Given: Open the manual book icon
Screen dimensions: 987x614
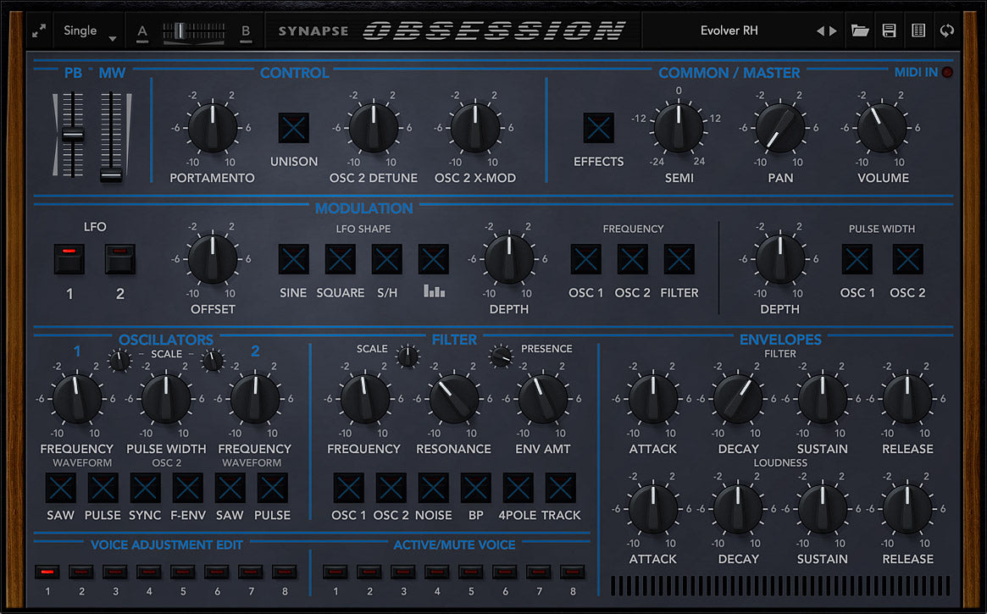Looking at the screenshot, I should coord(918,30).
